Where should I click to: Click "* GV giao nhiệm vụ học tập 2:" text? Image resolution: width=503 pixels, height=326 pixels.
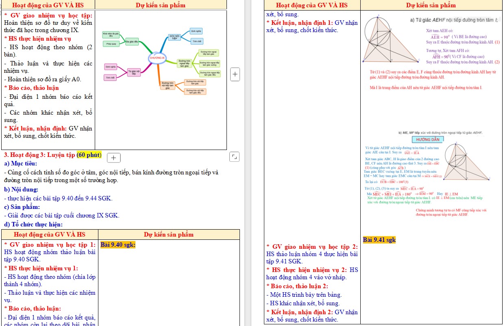[x=312, y=247]
